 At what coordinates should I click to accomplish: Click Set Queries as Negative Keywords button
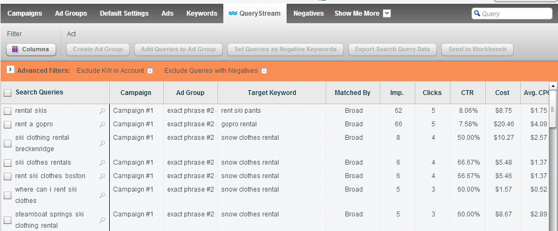(x=285, y=50)
